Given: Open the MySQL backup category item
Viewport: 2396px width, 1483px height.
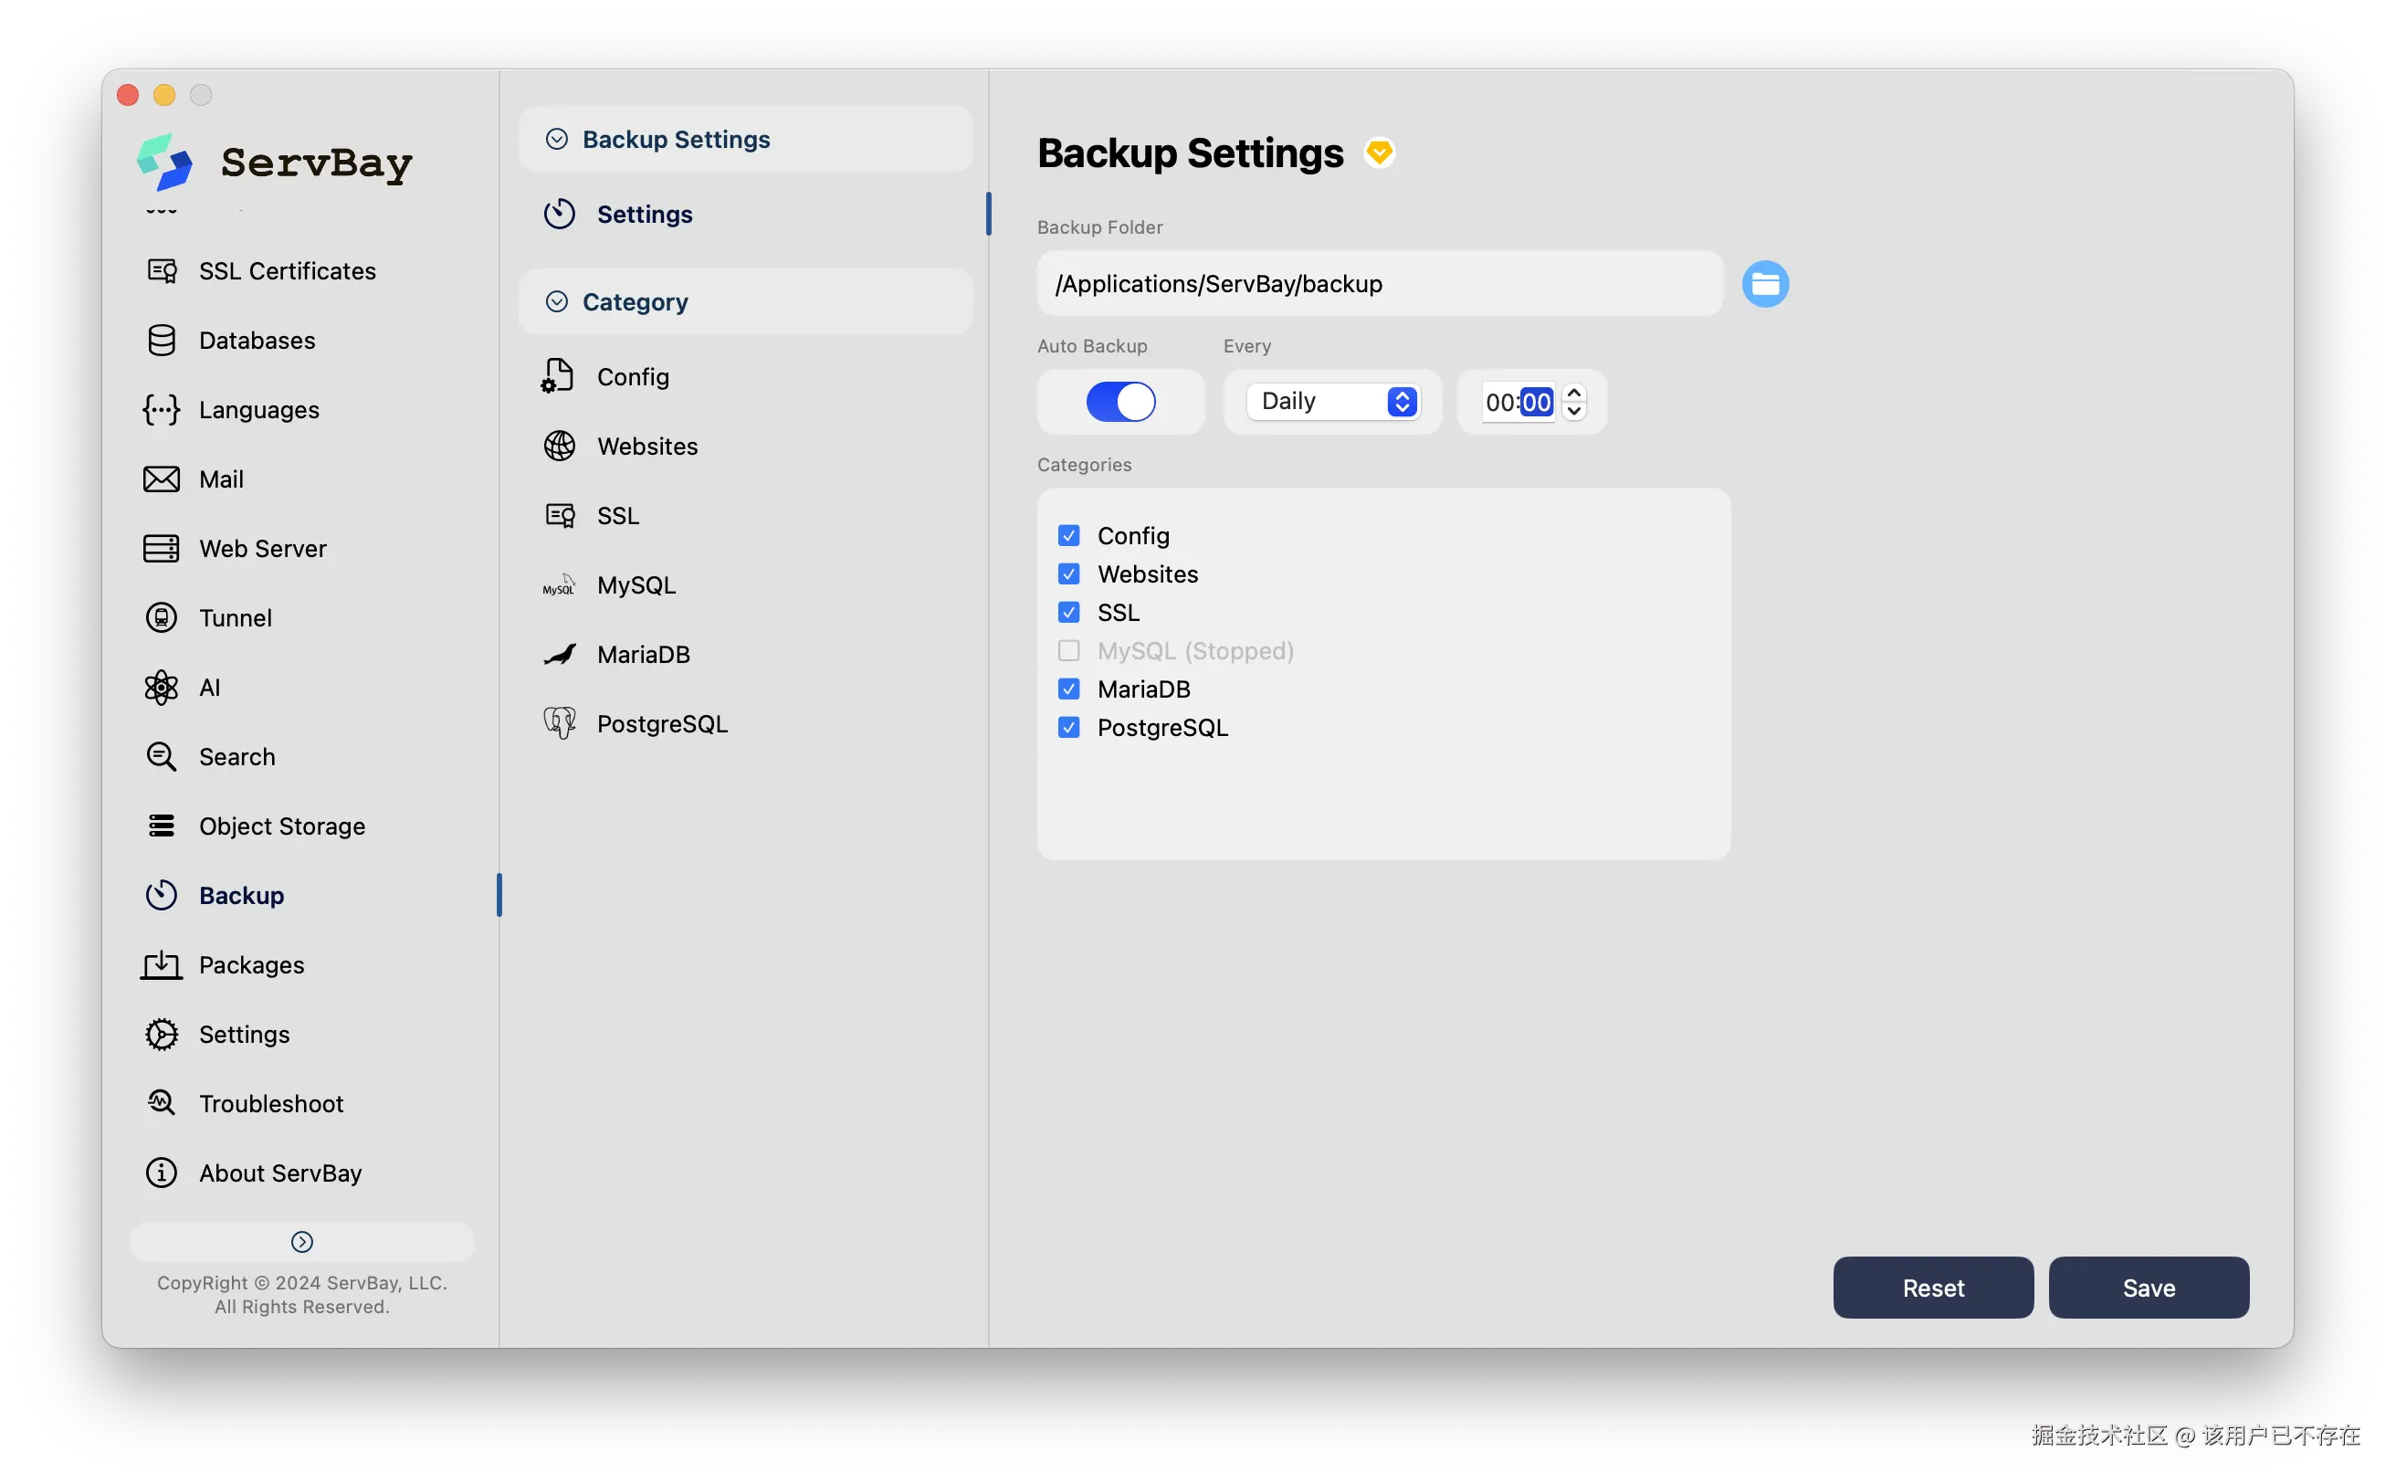Looking at the screenshot, I should tap(636, 585).
